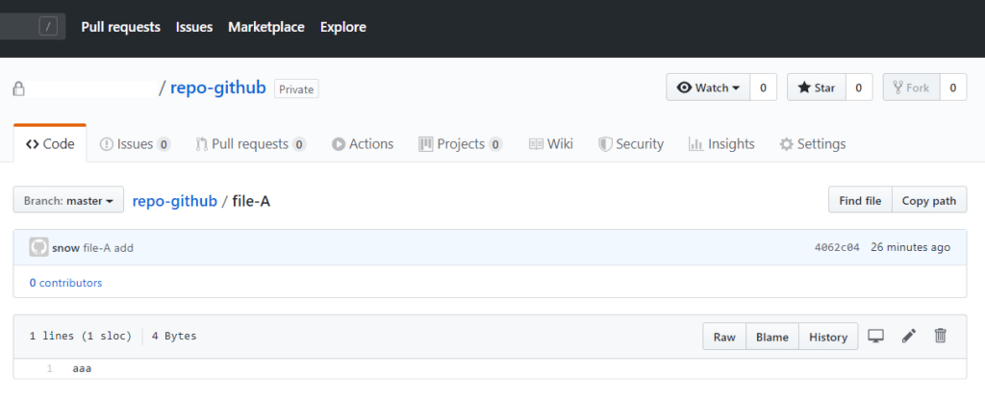Select Explore in top navigation

point(343,27)
